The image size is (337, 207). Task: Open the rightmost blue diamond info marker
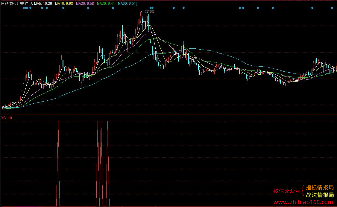click(332, 8)
